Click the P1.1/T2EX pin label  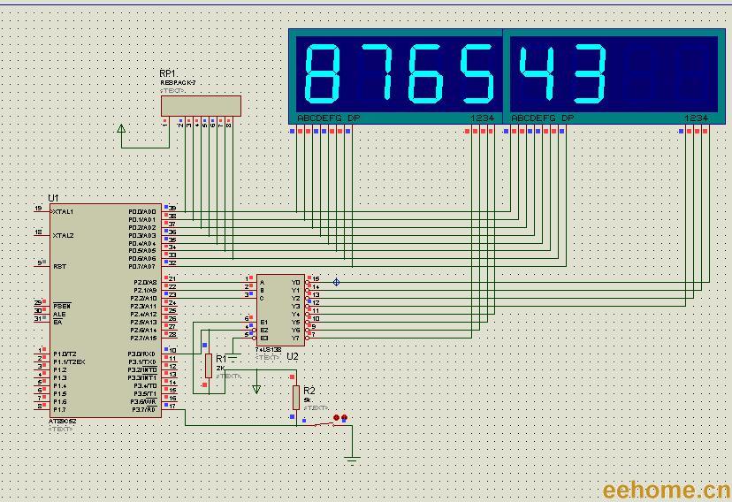(69, 362)
